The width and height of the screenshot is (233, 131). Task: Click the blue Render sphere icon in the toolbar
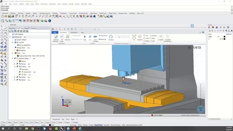click(94, 16)
